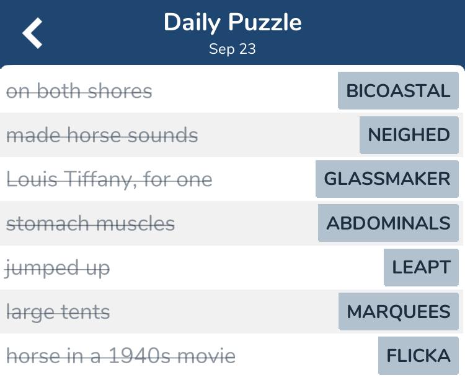
Task: Select the LEAPT answer tile
Action: [421, 267]
